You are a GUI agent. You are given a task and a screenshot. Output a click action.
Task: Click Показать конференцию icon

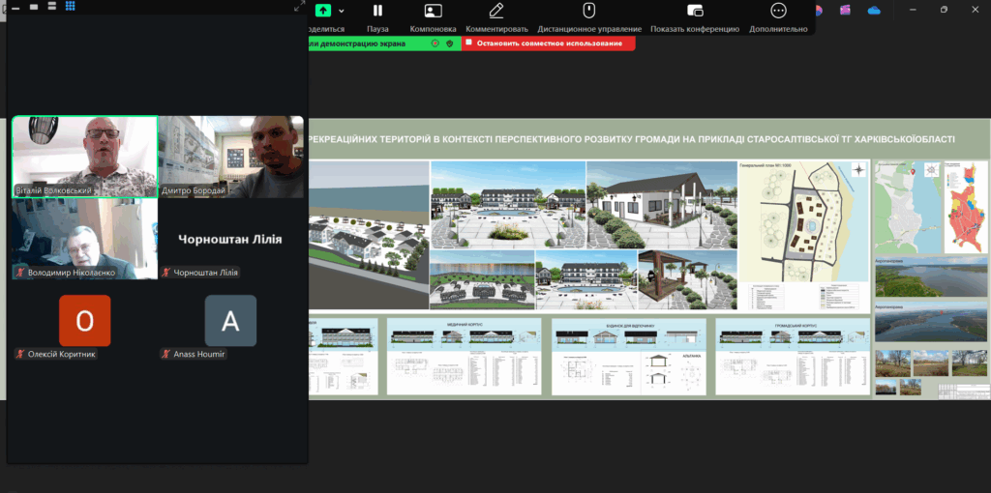pyautogui.click(x=694, y=11)
